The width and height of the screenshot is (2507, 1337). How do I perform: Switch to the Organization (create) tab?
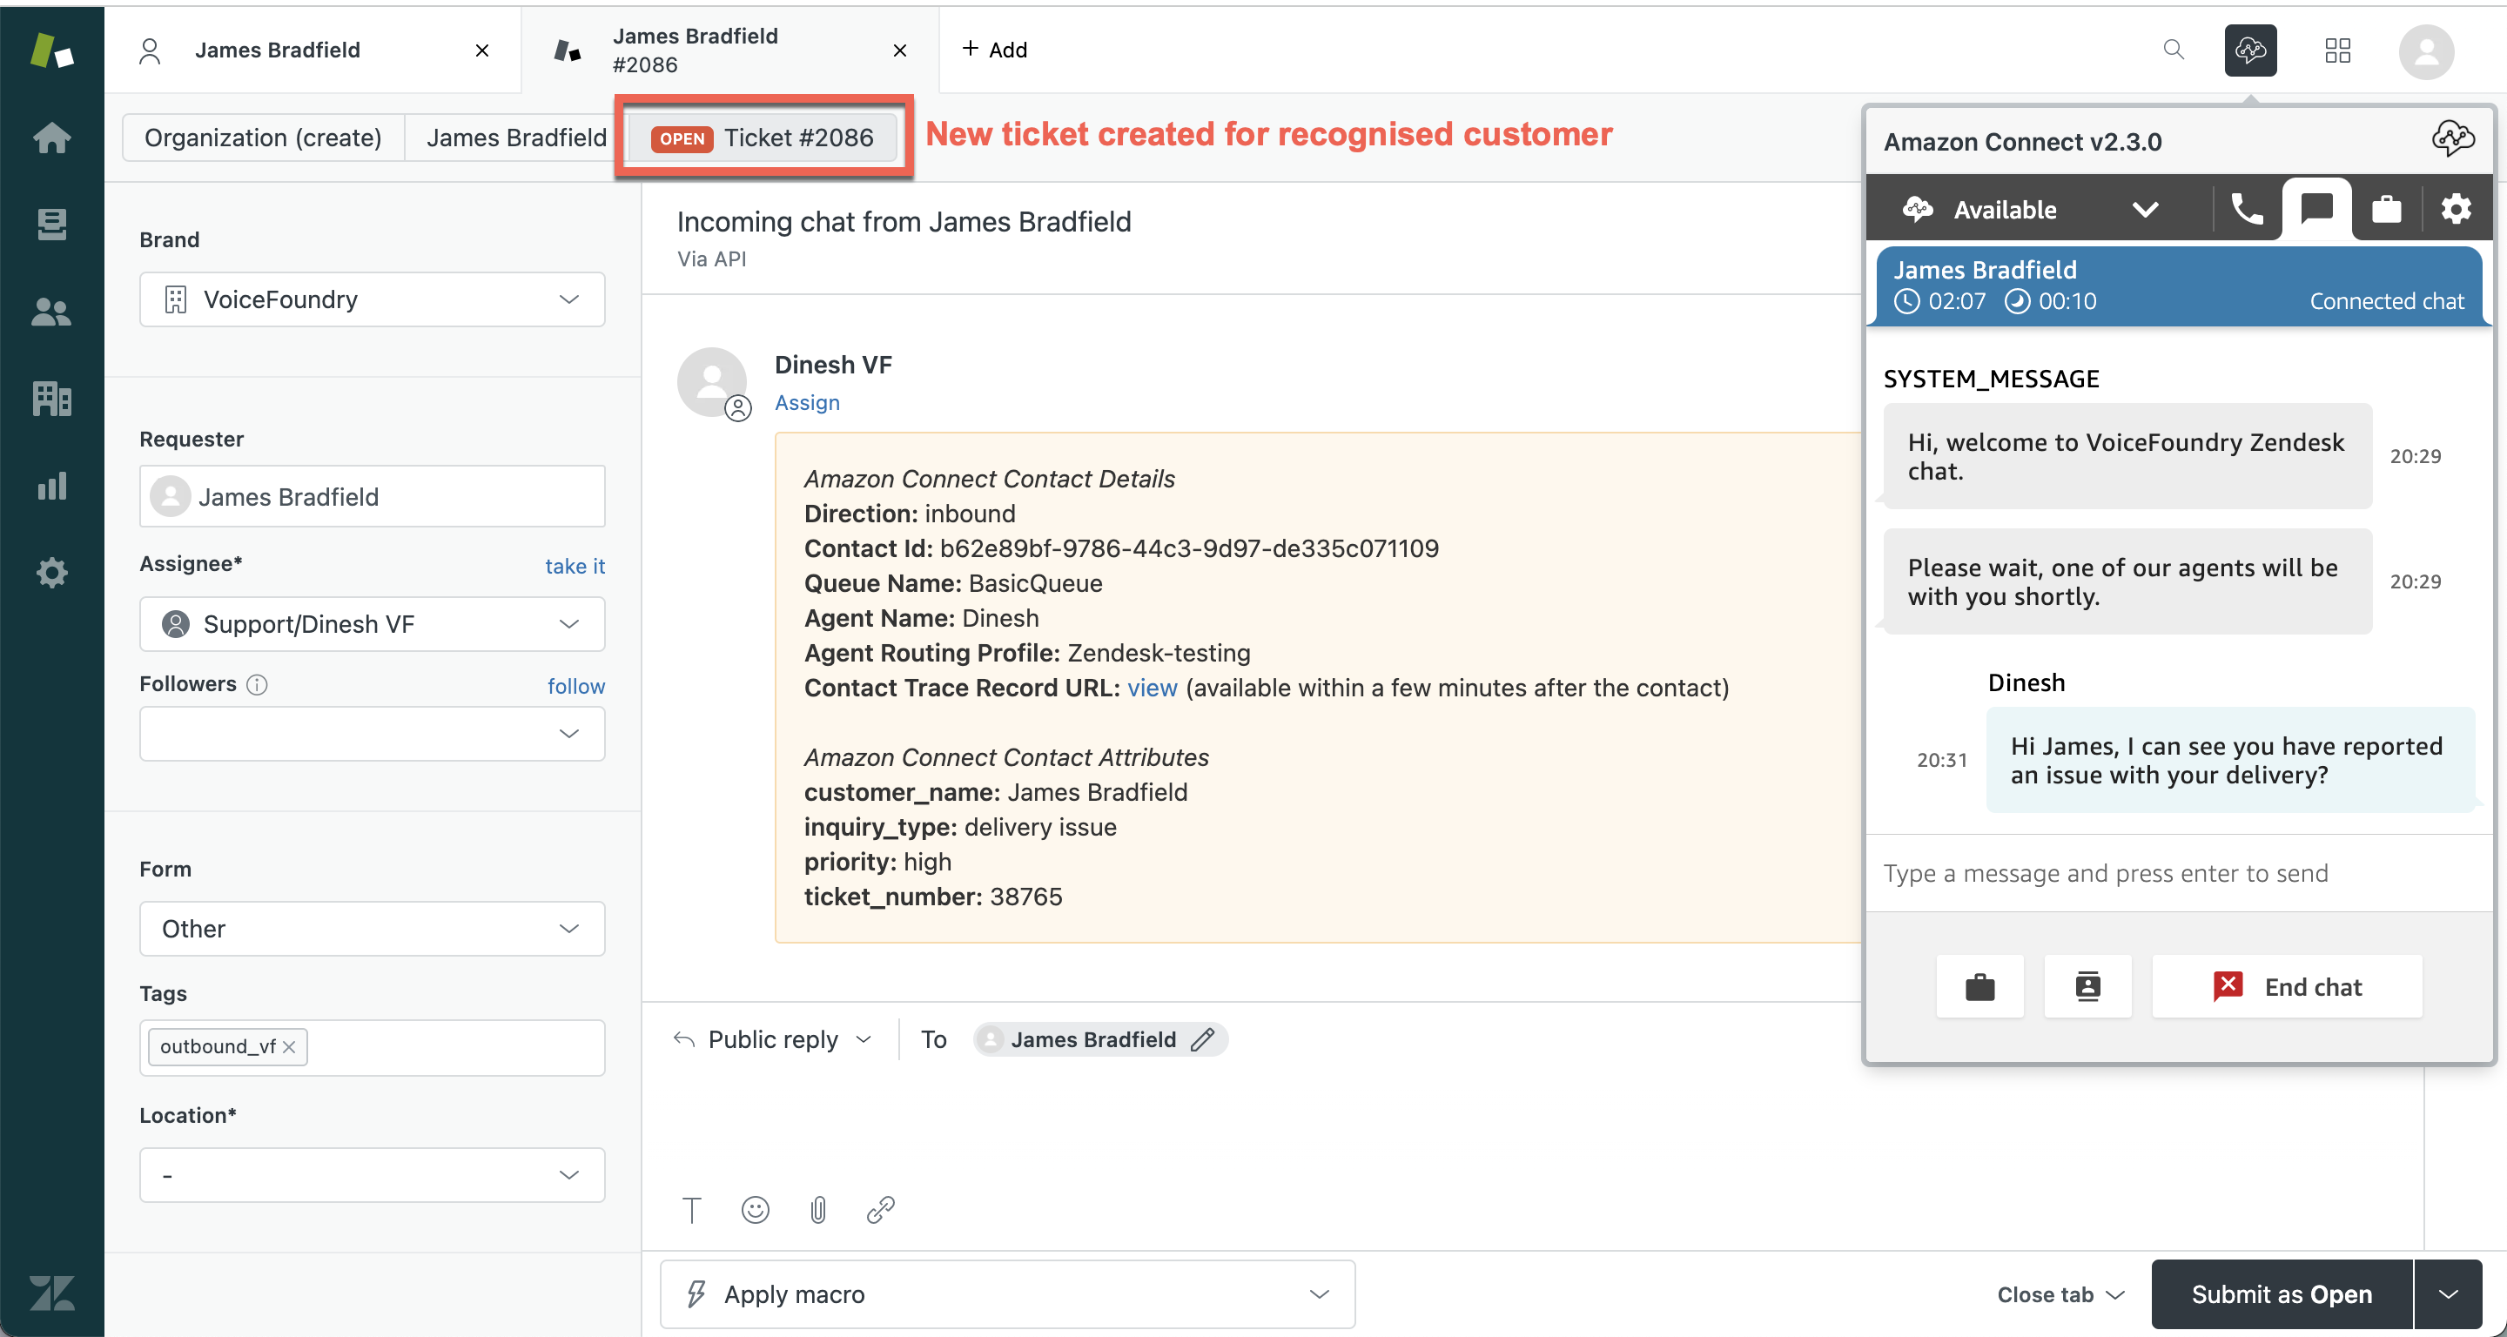[263, 138]
